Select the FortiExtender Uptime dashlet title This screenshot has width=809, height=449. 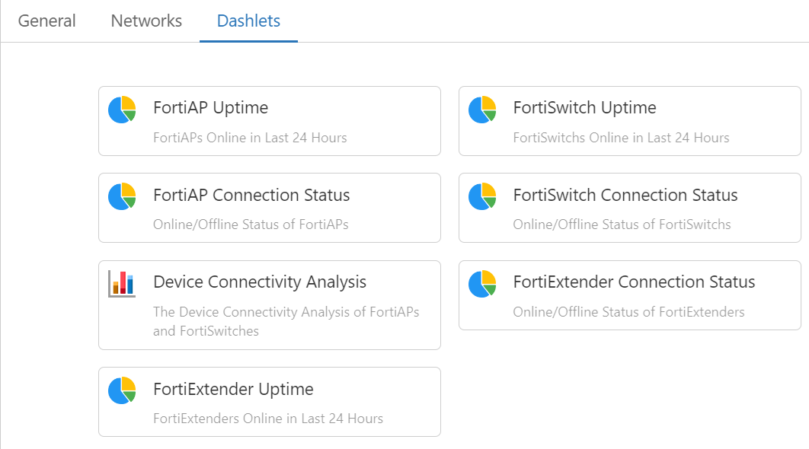233,389
